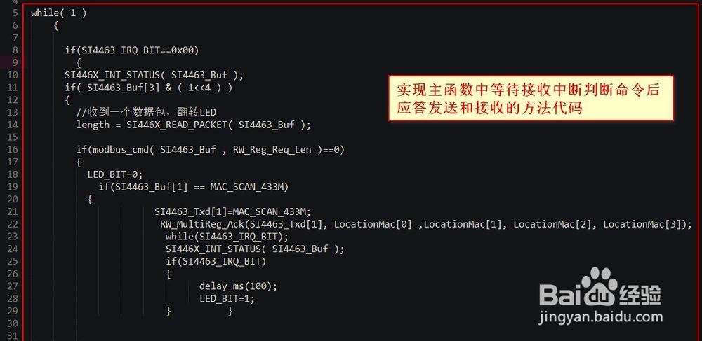Click the LED_BIT=1 statement
Viewport: 702px width, 341px height.
pos(227,298)
